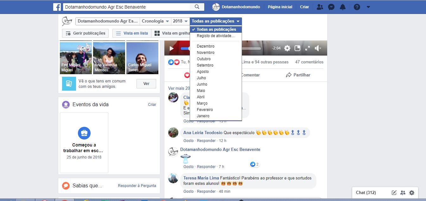This screenshot has width=426, height=201.
Task: Click the Facebook search field
Action: click(x=126, y=7)
